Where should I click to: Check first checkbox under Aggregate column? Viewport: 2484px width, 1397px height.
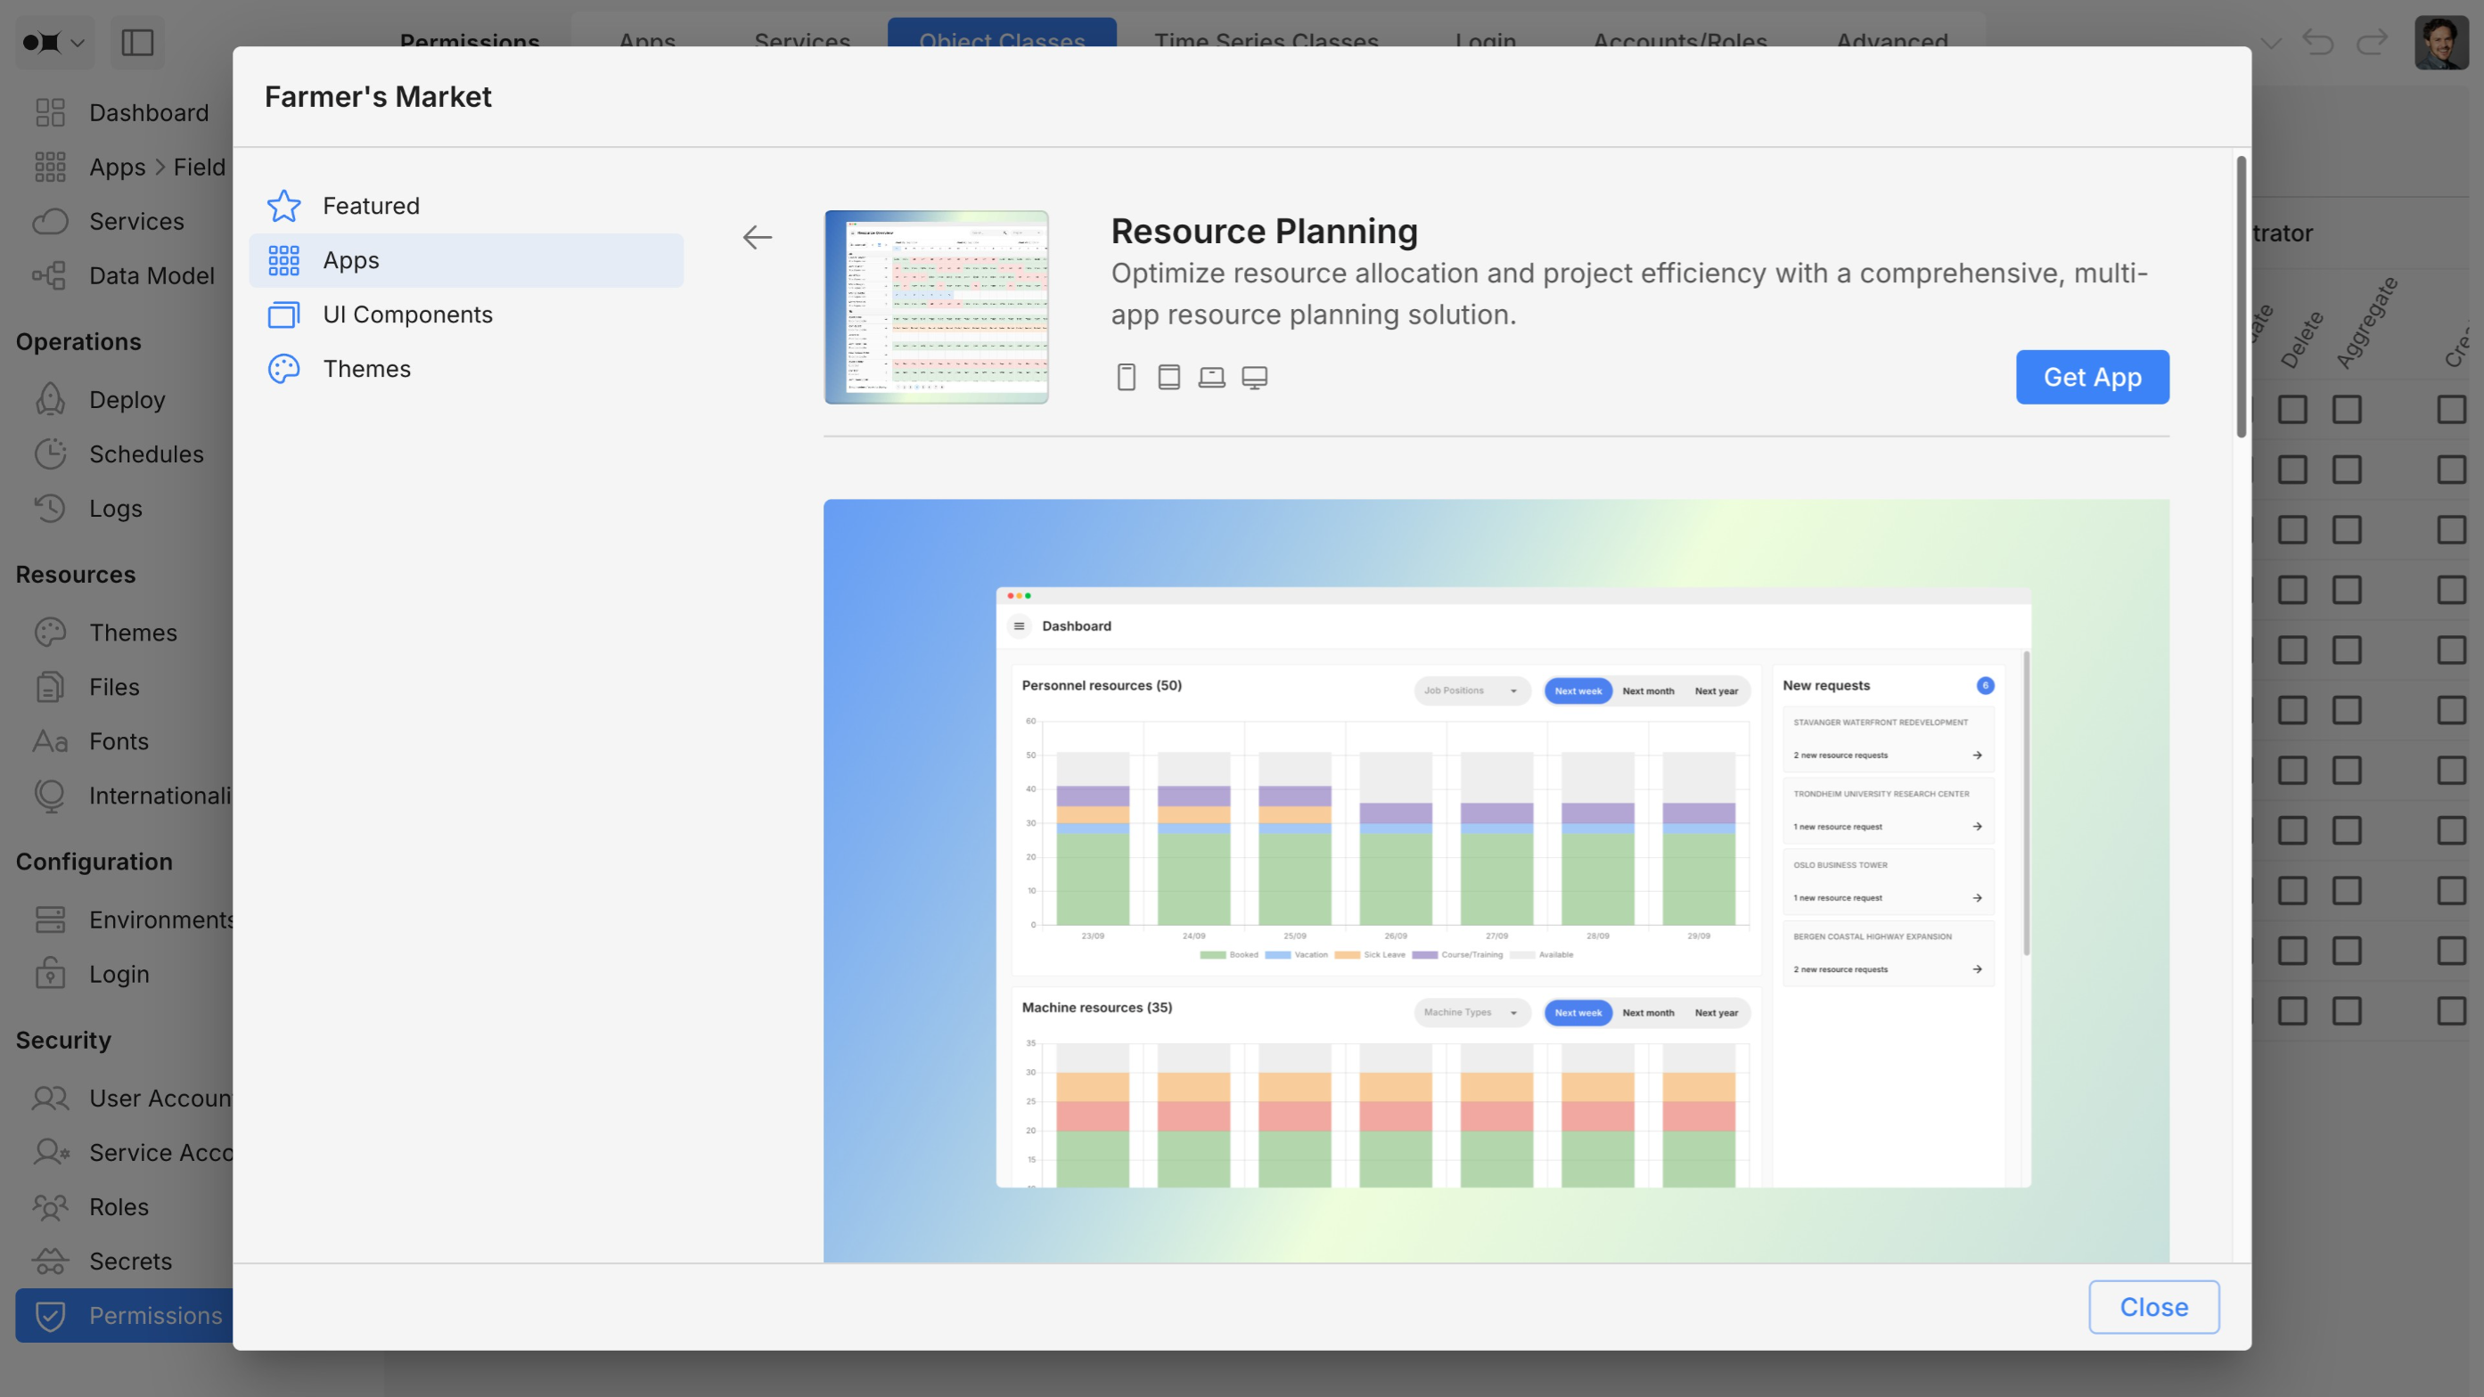click(x=2346, y=410)
